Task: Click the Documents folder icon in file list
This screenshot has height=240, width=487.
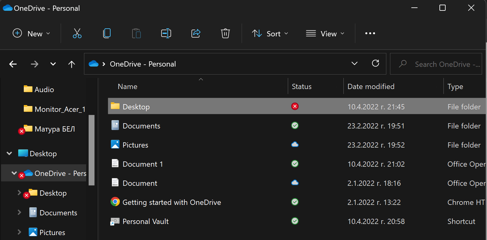Action: [115, 125]
